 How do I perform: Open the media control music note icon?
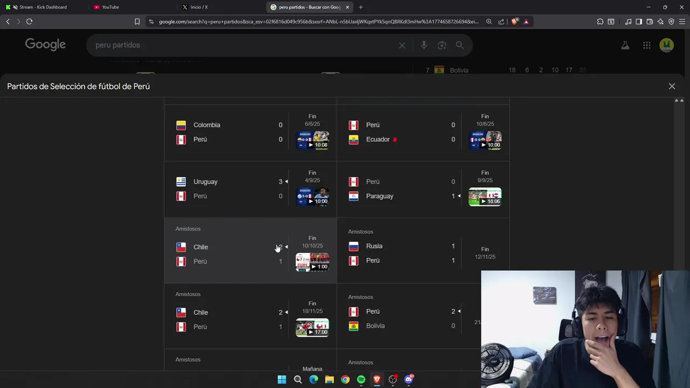point(628,22)
